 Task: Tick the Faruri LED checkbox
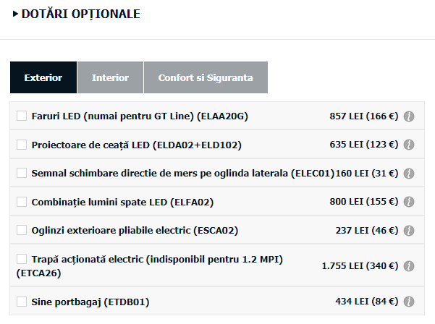pos(22,116)
